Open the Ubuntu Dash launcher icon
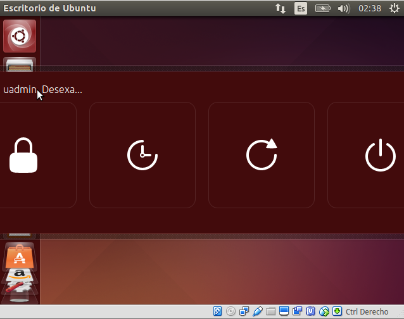The width and height of the screenshot is (404, 319). [x=20, y=36]
